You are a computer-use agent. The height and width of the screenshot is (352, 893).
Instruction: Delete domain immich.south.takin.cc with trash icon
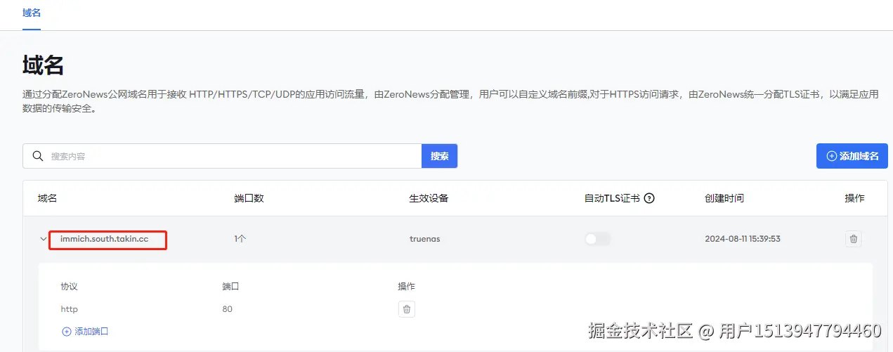pyautogui.click(x=853, y=239)
